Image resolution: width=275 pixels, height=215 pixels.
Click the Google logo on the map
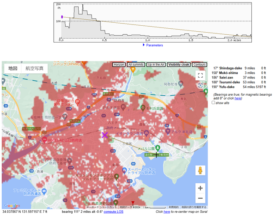(x=11, y=206)
